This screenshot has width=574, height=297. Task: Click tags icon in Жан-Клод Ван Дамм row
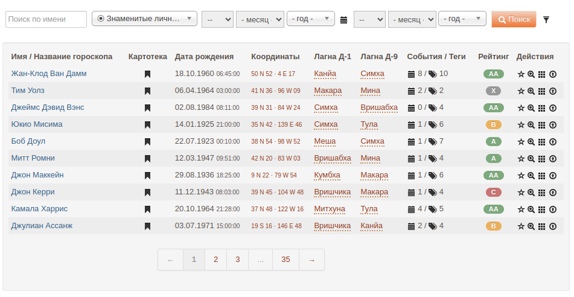click(433, 74)
